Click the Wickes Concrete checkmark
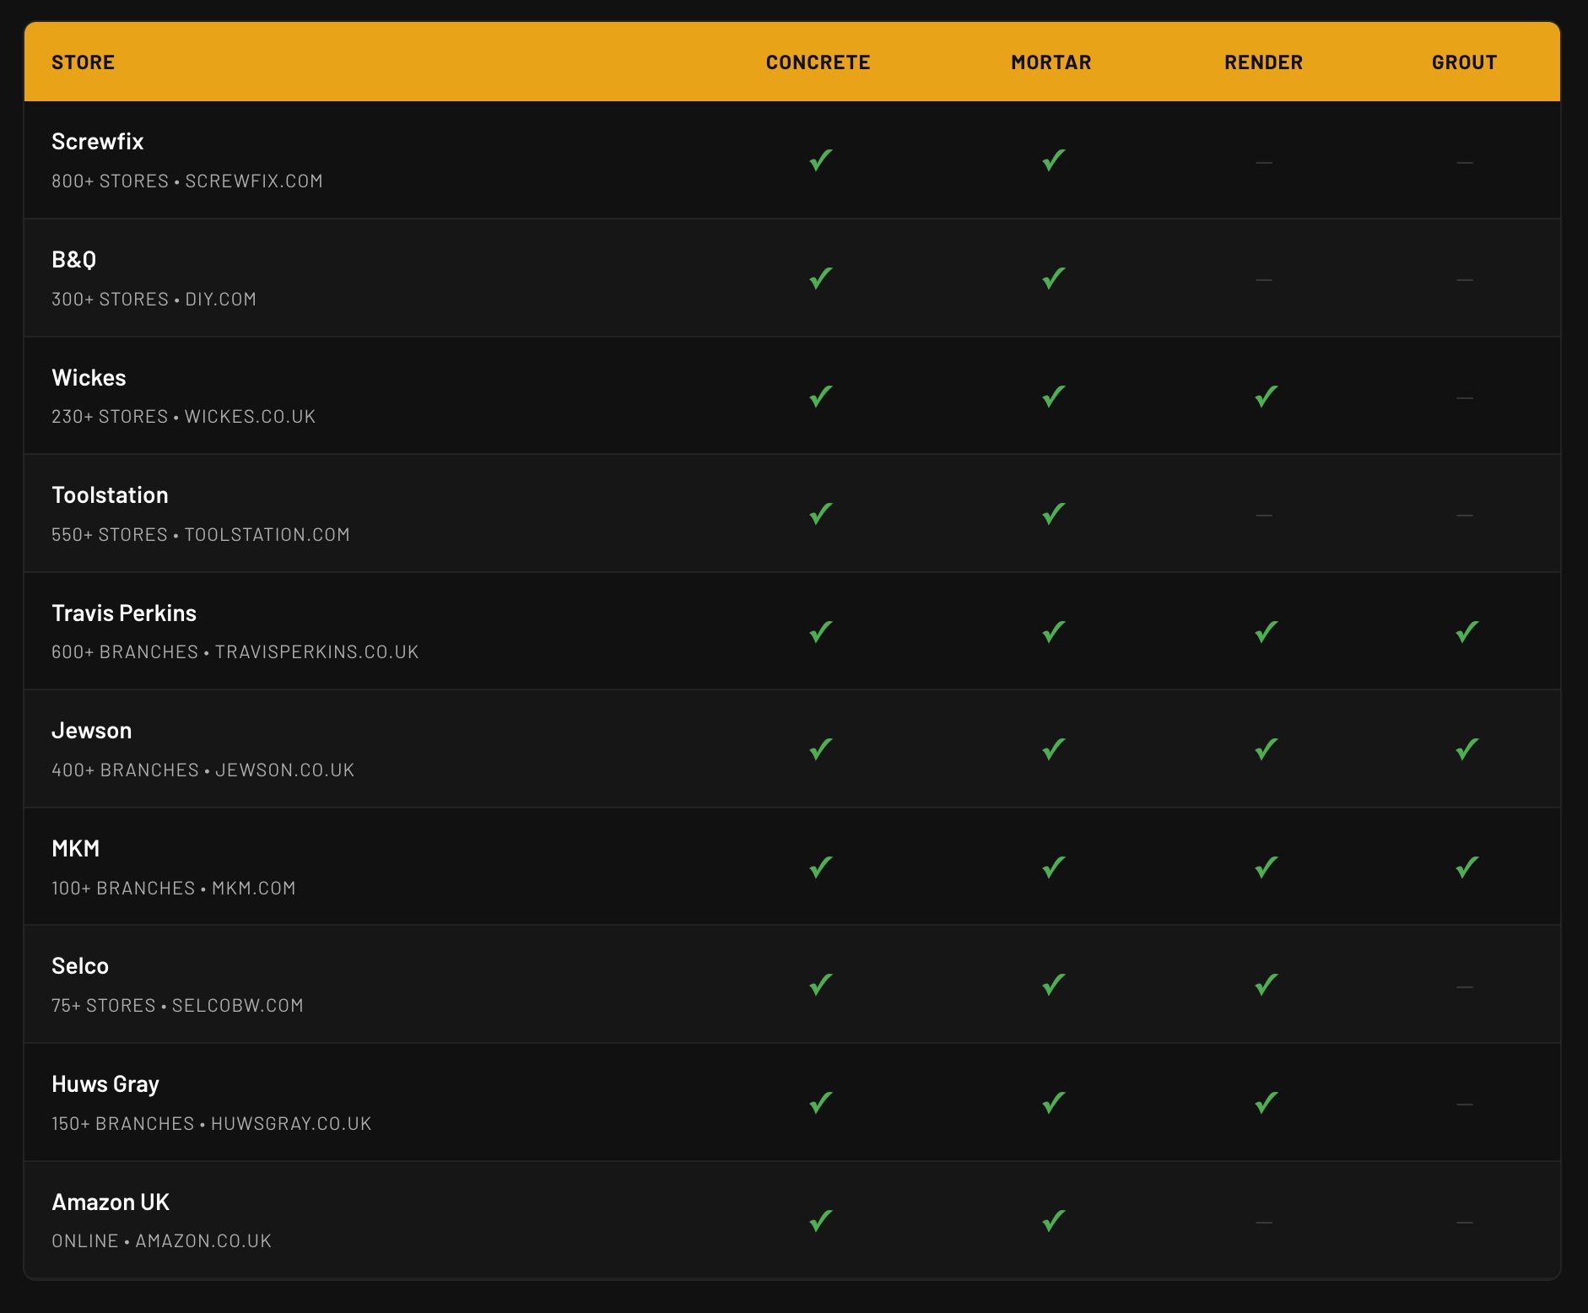The image size is (1588, 1313). 821,396
